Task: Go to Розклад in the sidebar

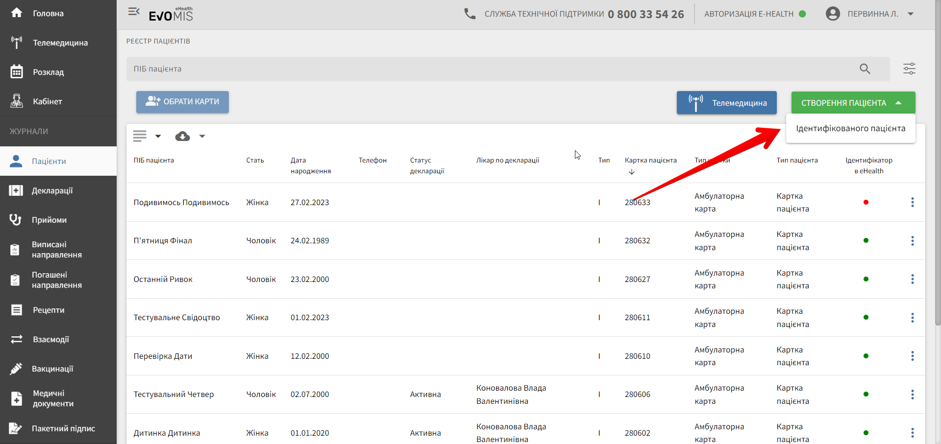Action: (x=48, y=72)
